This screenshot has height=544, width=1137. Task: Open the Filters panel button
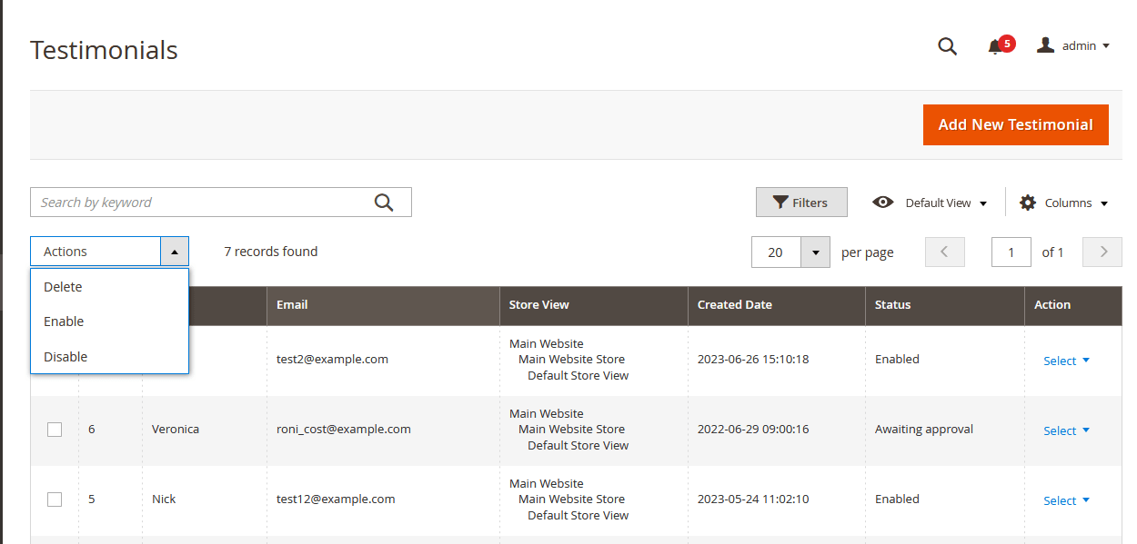pos(801,203)
